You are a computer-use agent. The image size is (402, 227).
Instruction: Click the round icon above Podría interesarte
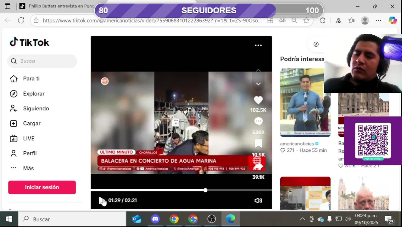pos(316,44)
